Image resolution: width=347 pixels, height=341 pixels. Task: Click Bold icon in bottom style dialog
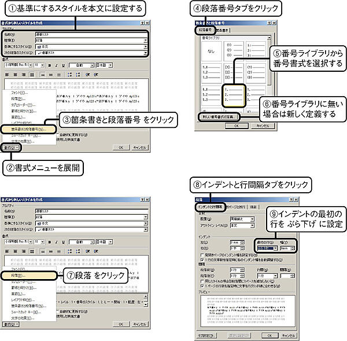[x=50, y=242]
